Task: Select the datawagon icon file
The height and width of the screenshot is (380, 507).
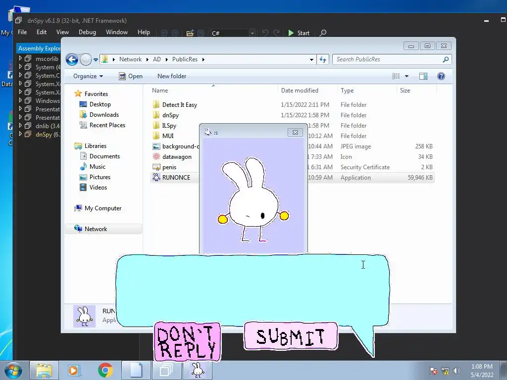Action: tap(177, 157)
